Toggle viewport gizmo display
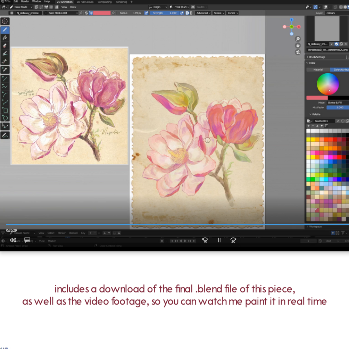 (x=315, y=7)
